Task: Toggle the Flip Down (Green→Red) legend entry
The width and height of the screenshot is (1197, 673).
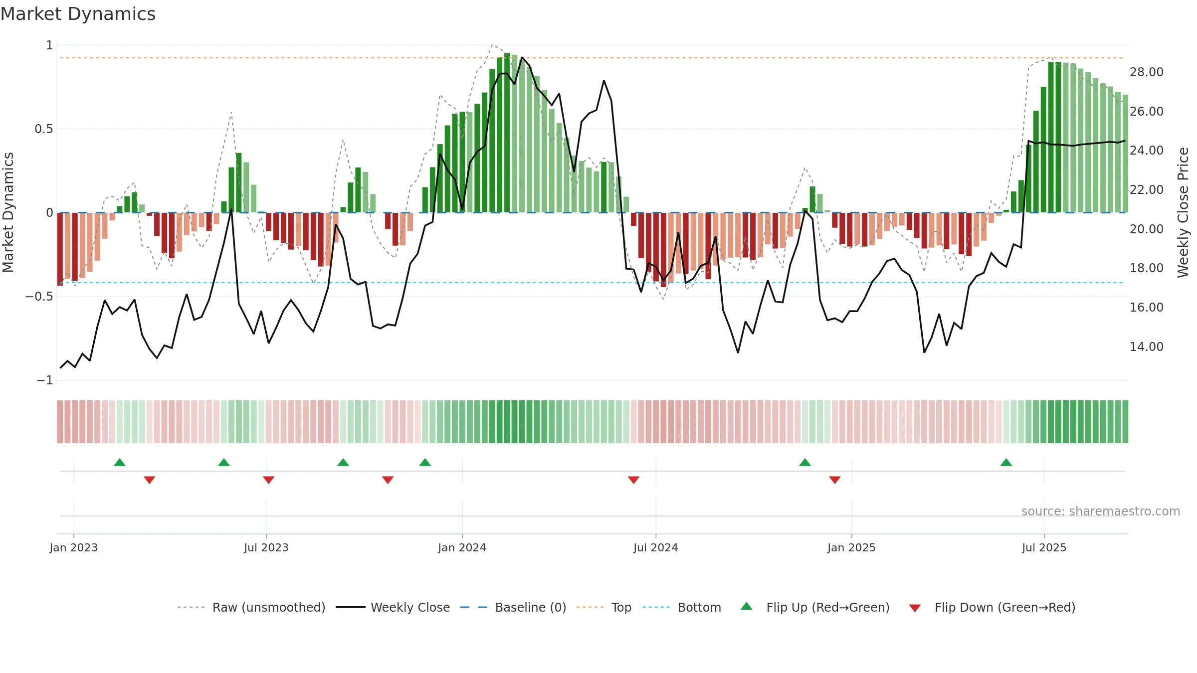Action: (x=992, y=607)
